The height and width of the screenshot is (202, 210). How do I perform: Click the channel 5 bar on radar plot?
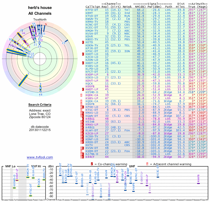click(23, 80)
